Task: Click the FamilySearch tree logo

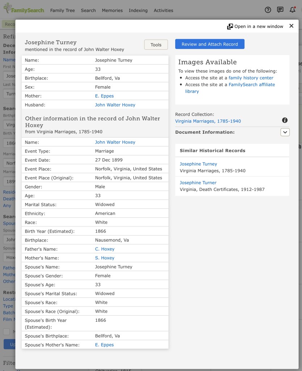Action: [x=8, y=9]
